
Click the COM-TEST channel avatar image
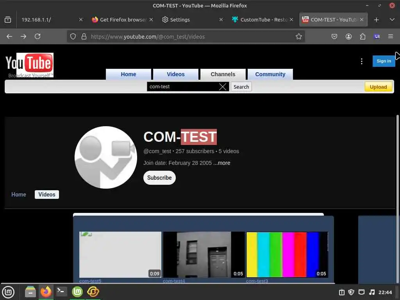click(x=106, y=157)
